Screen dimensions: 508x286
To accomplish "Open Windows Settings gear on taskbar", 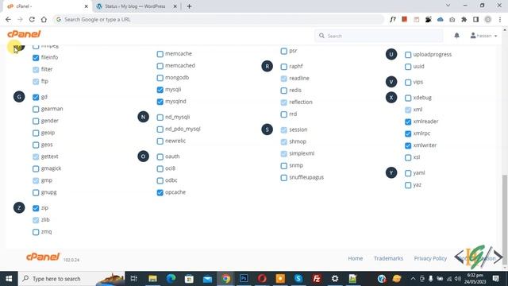I will click(335, 279).
